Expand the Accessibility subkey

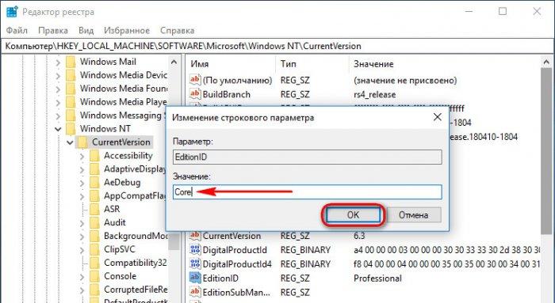point(82,156)
